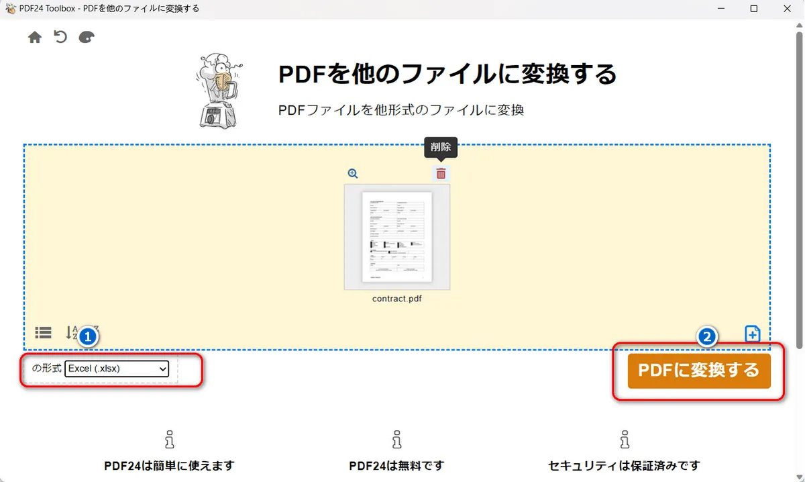Image resolution: width=805 pixels, height=482 pixels.
Task: Maximize the PDF24 Toolbox window
Action: 754,9
